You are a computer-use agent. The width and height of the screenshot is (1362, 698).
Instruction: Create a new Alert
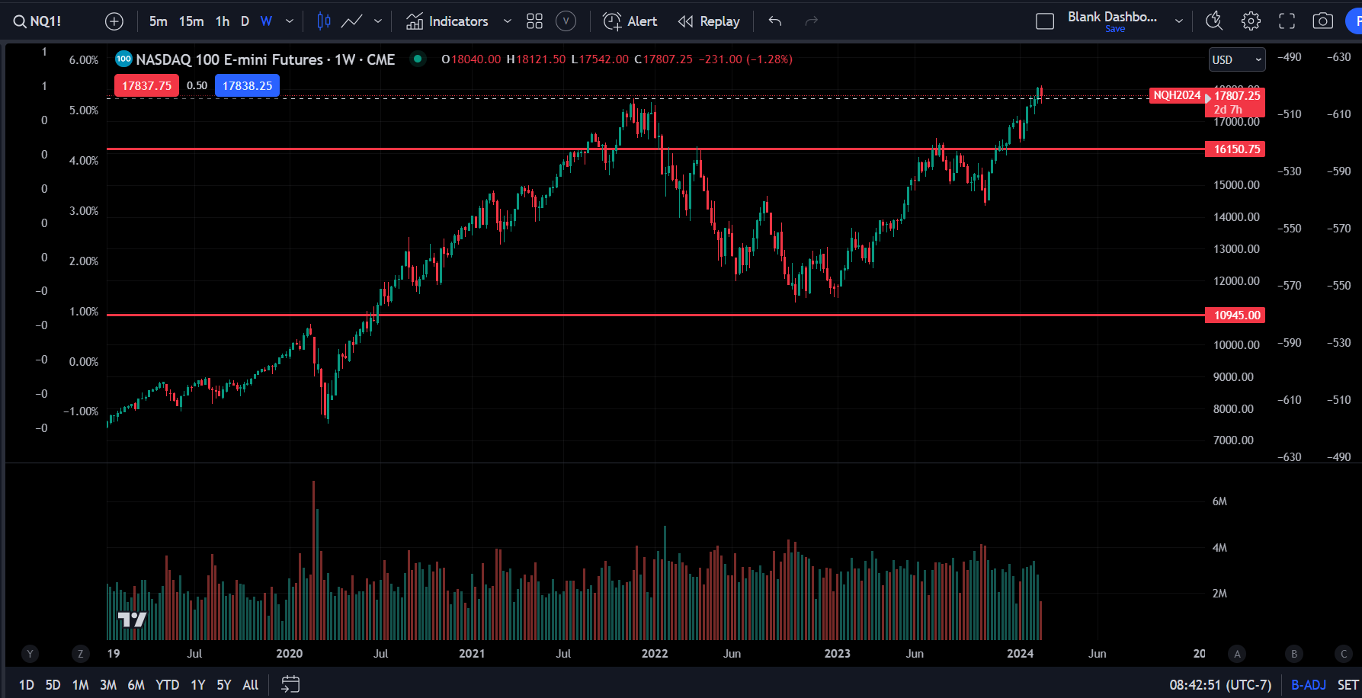point(630,21)
